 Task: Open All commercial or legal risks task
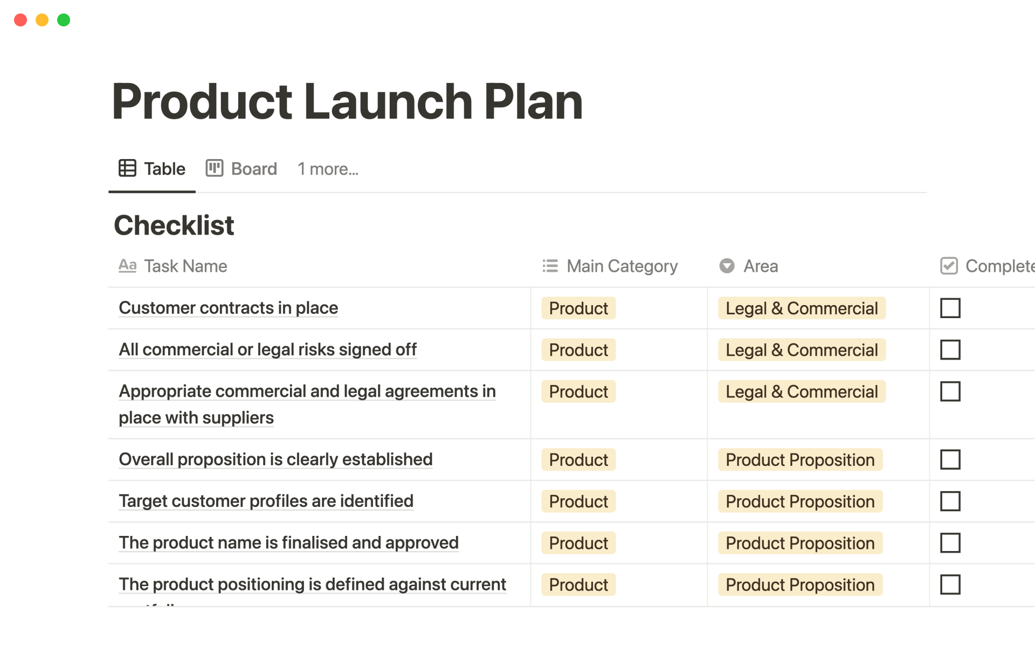[x=267, y=349]
